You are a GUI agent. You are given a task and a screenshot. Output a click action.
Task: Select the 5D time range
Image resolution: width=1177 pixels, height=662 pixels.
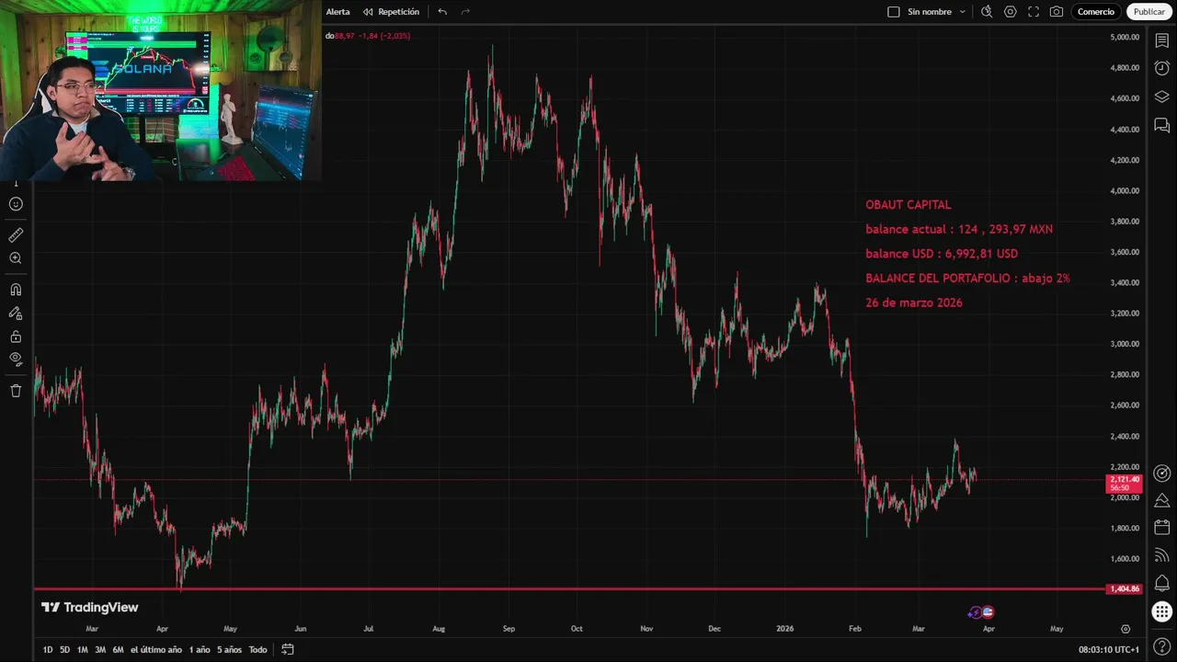64,650
